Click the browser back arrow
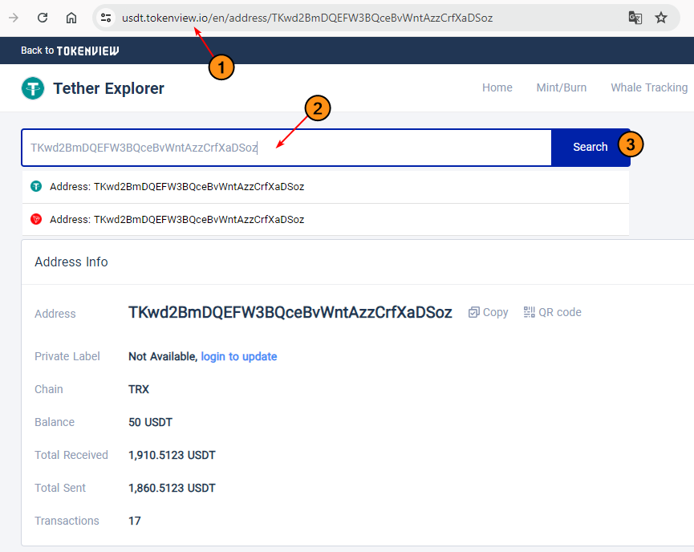The image size is (694, 552). (x=11, y=17)
